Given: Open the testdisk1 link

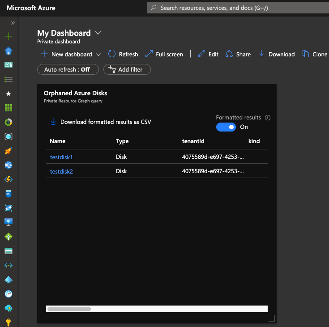Looking at the screenshot, I should pyautogui.click(x=61, y=157).
